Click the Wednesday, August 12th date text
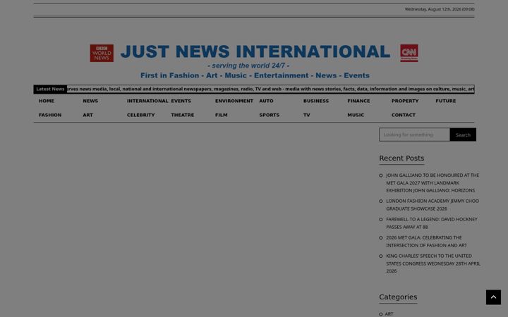This screenshot has height=317, width=508. [x=440, y=9]
